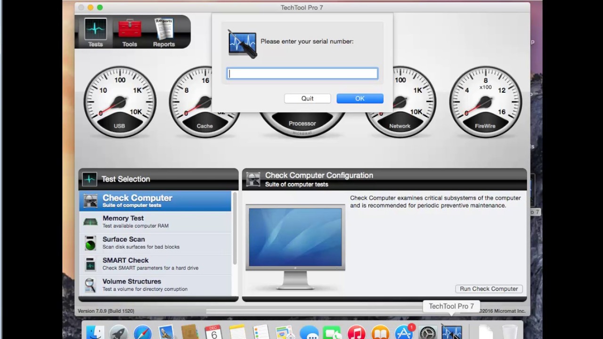Select the Memory Test row

coord(155,222)
